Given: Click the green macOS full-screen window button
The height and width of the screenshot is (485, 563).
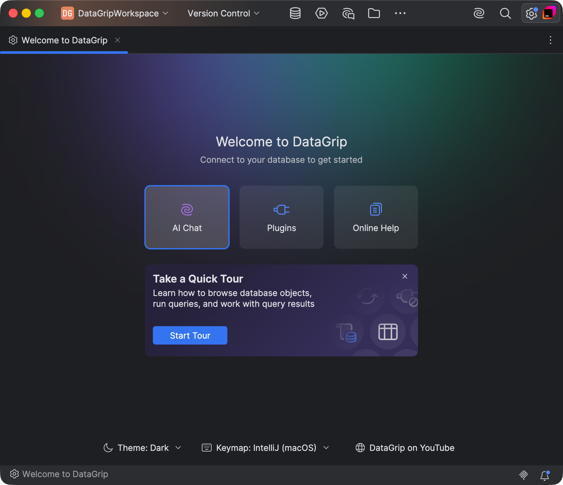Looking at the screenshot, I should point(39,13).
